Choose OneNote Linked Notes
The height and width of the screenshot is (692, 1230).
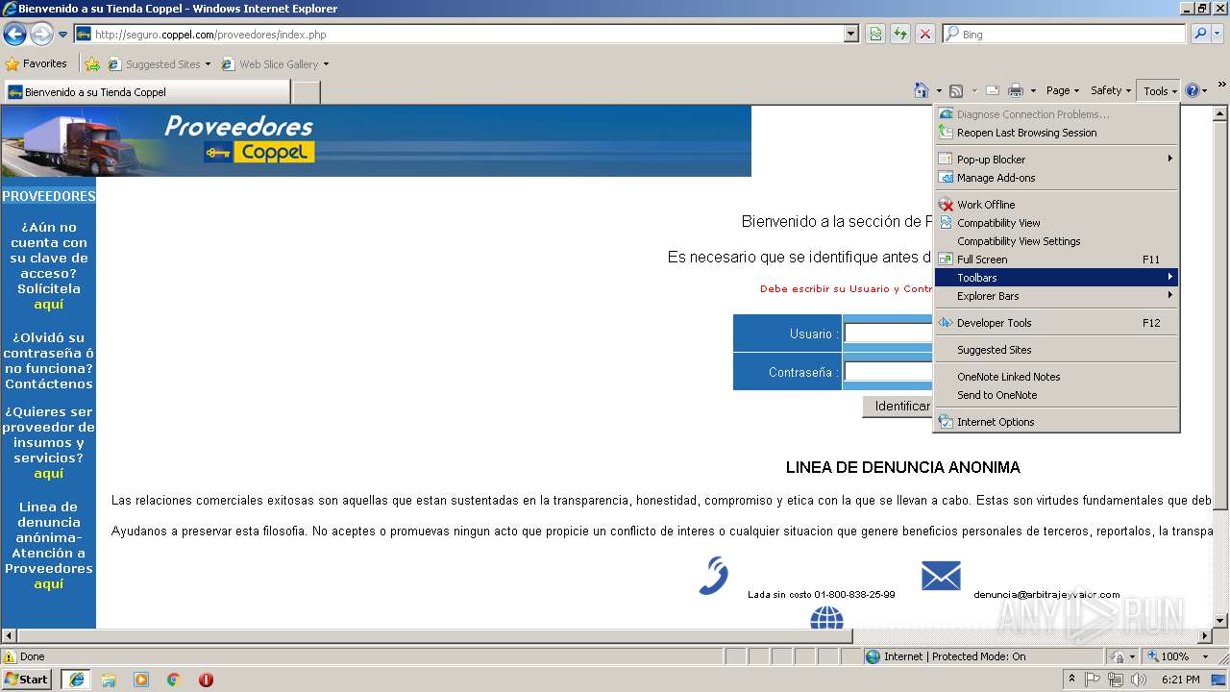[x=1056, y=377]
